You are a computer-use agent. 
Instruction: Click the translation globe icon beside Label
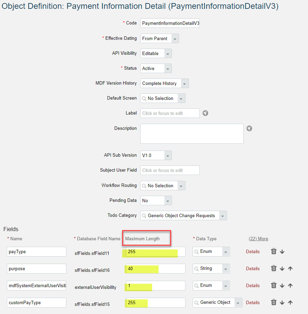[x=205, y=113]
